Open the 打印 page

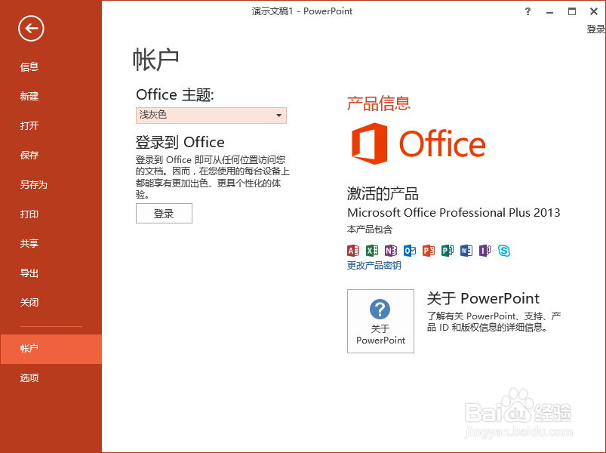pos(51,214)
